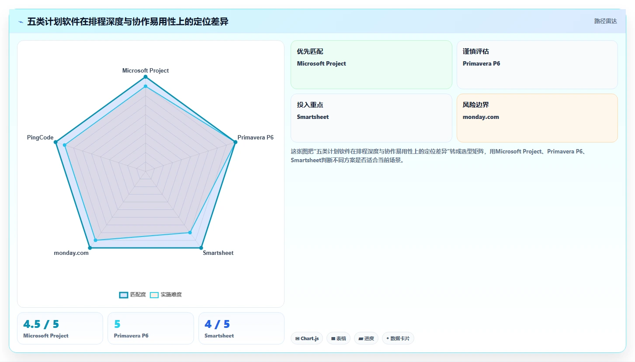
Task: Click the Chart.js tag
Action: [x=307, y=338]
